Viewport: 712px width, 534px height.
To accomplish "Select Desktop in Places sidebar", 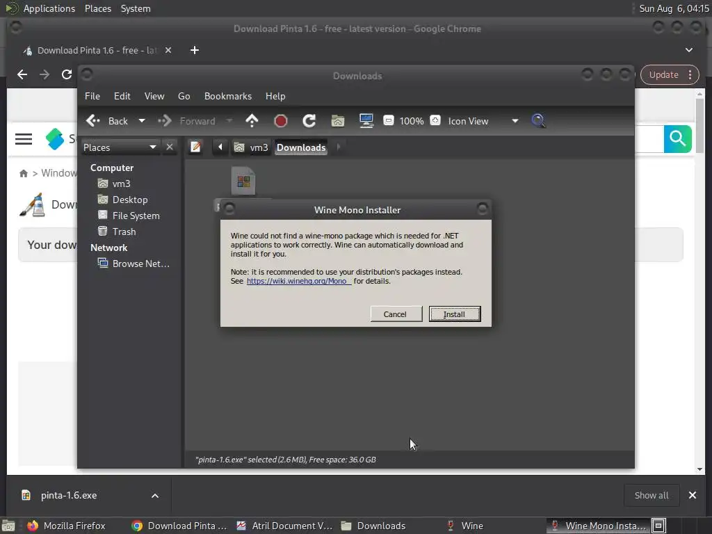I will [130, 200].
